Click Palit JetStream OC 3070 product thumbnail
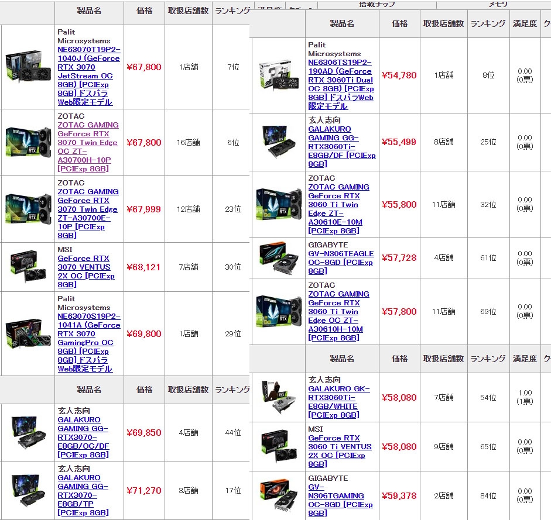 click(28, 67)
